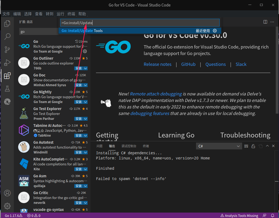Open the 转到 menu

pyautogui.click(x=50, y=14)
